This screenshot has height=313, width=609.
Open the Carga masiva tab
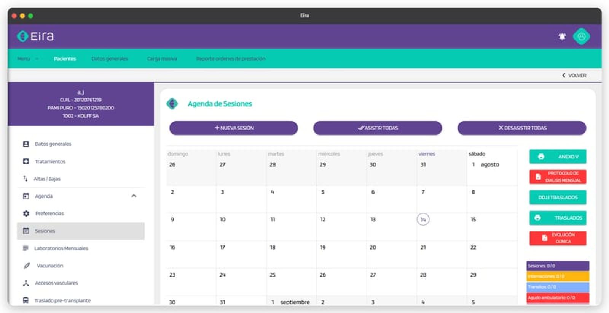click(x=162, y=59)
